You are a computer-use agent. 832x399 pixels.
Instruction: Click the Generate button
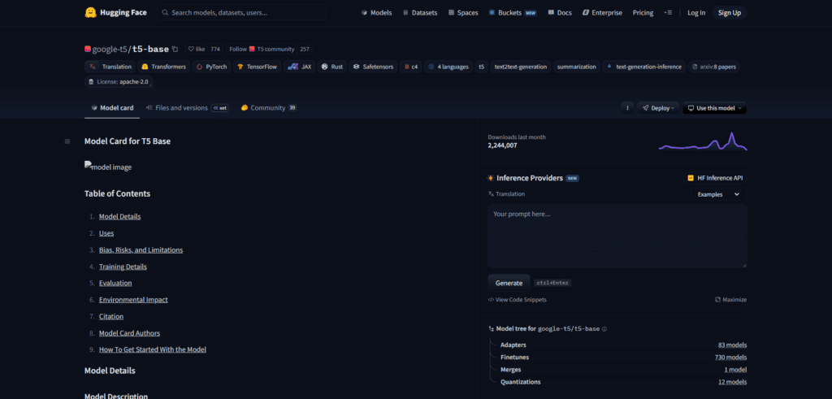point(509,283)
